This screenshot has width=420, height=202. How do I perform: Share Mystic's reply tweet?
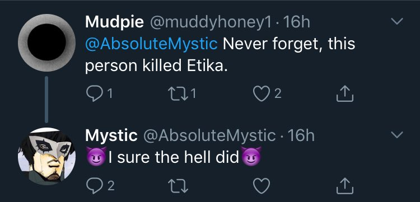pos(345,186)
